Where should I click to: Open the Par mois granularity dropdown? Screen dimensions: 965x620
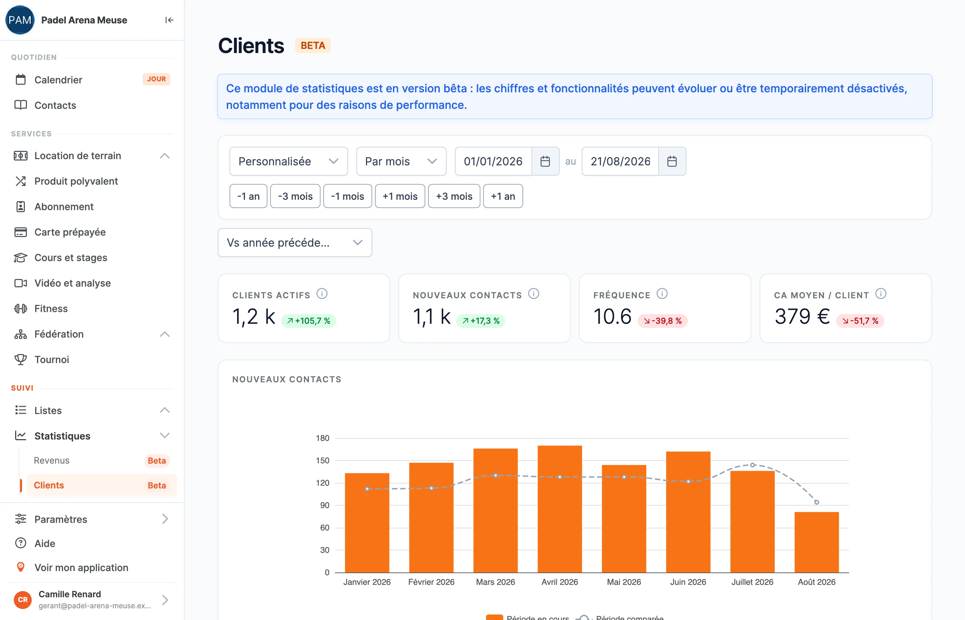(x=401, y=162)
